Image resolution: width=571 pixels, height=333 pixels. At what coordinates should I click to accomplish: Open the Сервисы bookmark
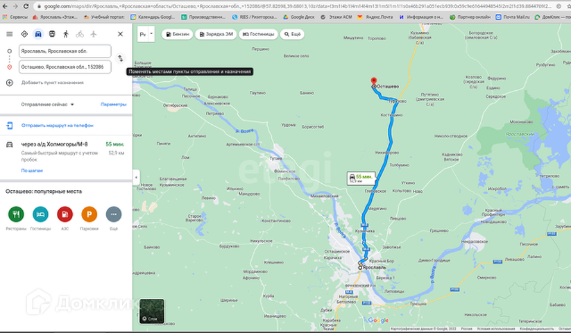point(15,17)
